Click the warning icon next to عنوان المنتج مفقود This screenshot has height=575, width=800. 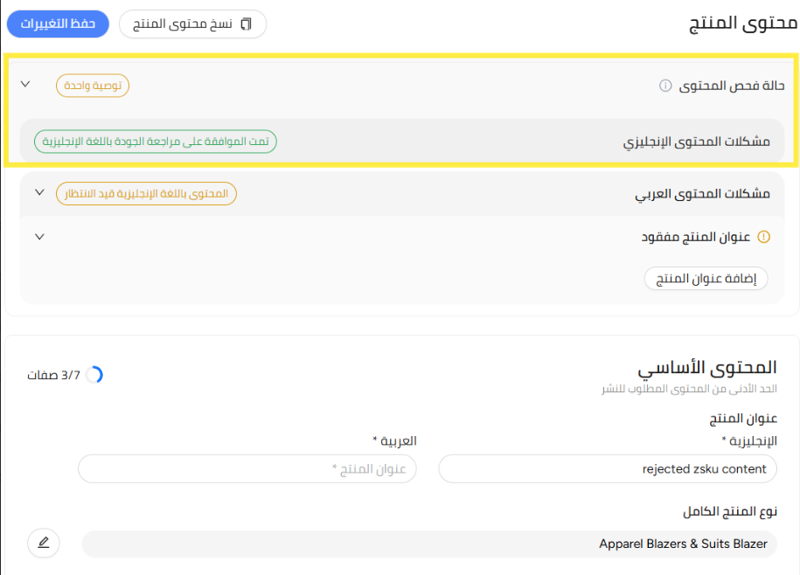(763, 237)
